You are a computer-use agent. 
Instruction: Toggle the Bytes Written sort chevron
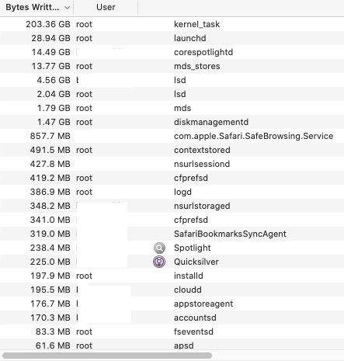point(67,8)
